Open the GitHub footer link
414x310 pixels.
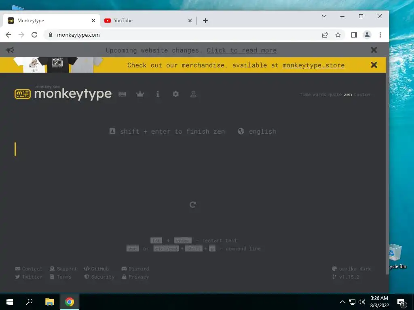[x=96, y=268]
